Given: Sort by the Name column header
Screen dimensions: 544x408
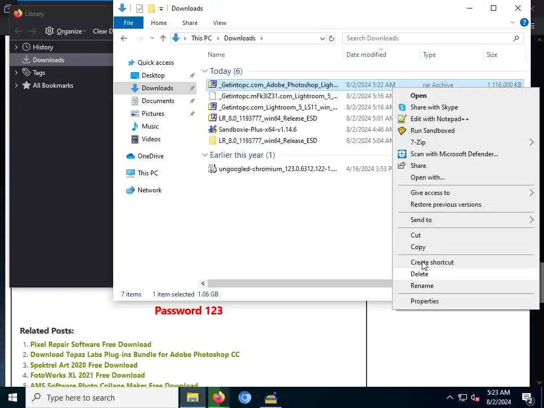Looking at the screenshot, I should click(x=216, y=55).
